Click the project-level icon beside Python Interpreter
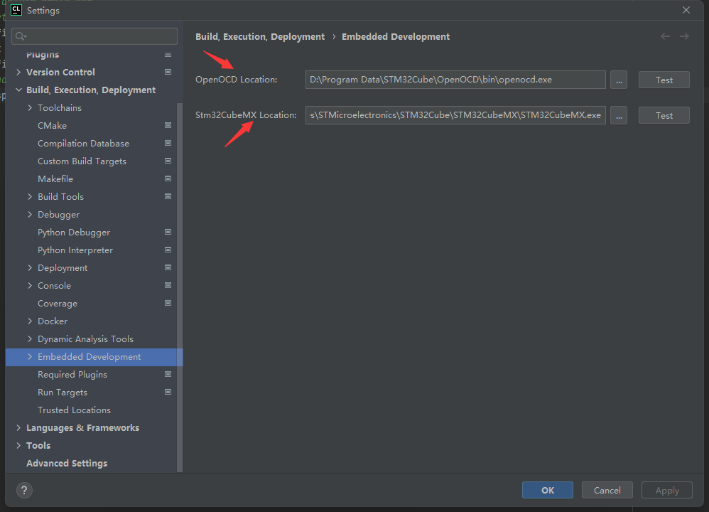This screenshot has height=512, width=709. [x=168, y=250]
